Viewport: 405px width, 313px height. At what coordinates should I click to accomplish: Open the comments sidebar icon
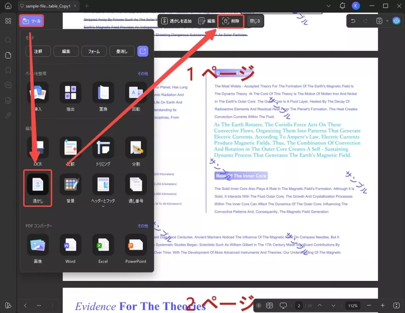click(x=8, y=85)
